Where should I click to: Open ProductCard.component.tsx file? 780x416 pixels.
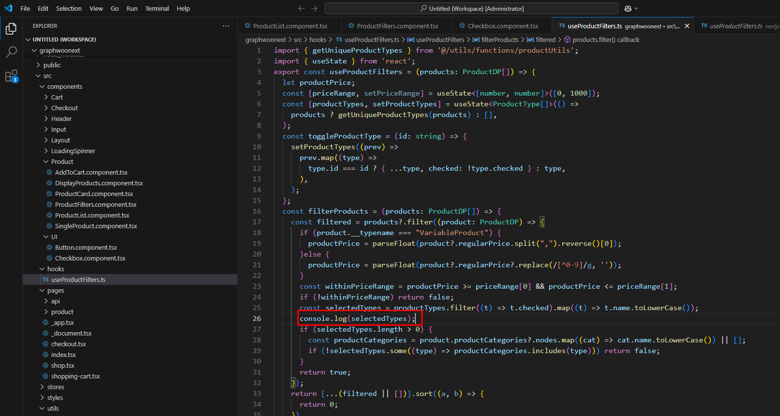pyautogui.click(x=94, y=194)
